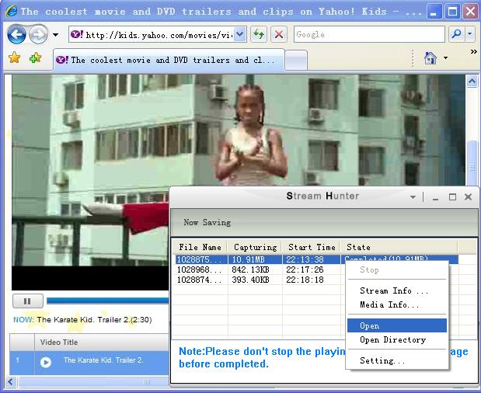Open Favorites Center with the star icon
Screen dimensions: 481x393
[x=15, y=57]
